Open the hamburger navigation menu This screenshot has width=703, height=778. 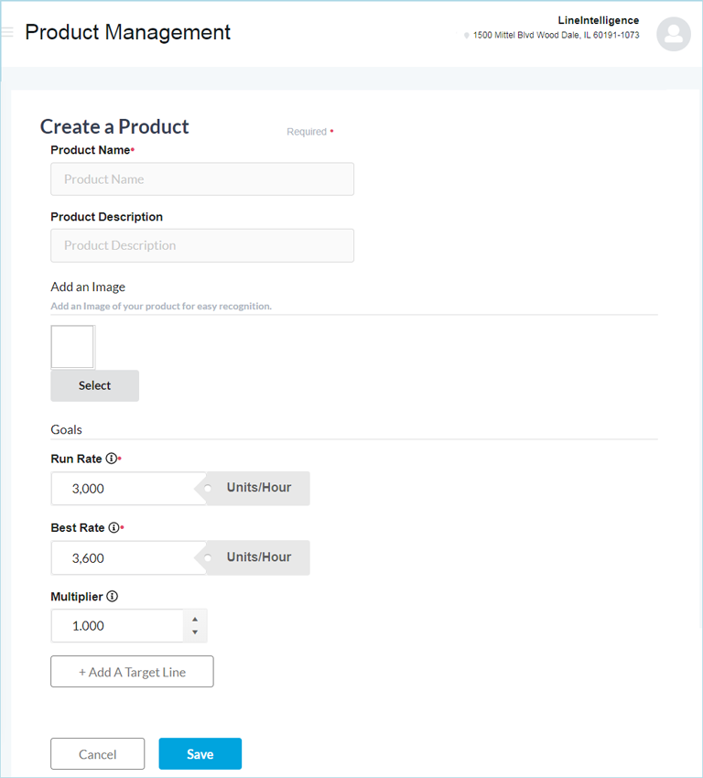(x=7, y=32)
